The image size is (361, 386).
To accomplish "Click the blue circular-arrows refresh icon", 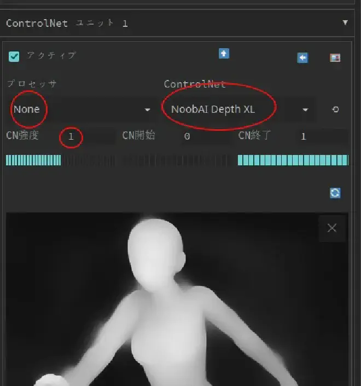I will point(335,193).
